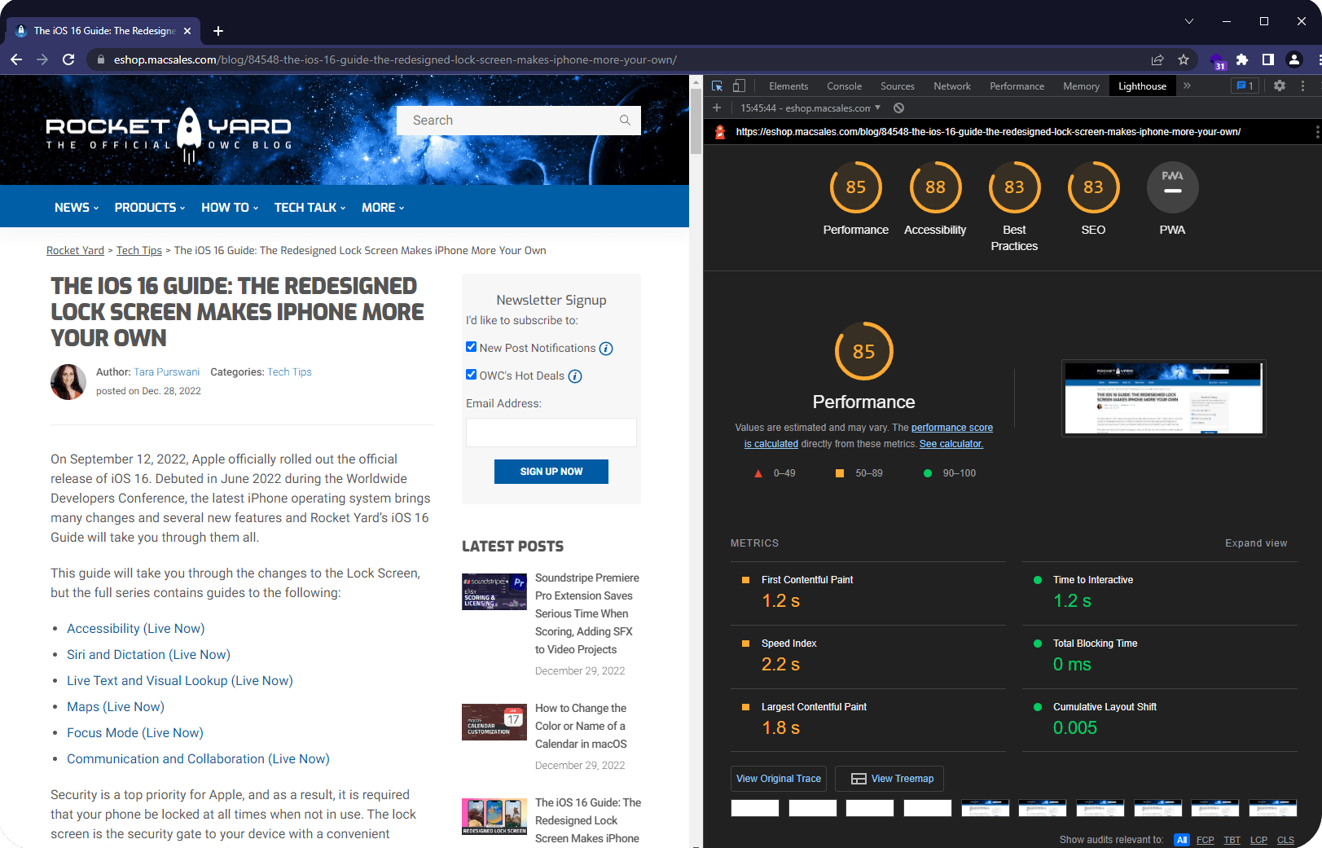Click info icon beside New Post Notifications
Screen dimensions: 1322x848
(606, 349)
